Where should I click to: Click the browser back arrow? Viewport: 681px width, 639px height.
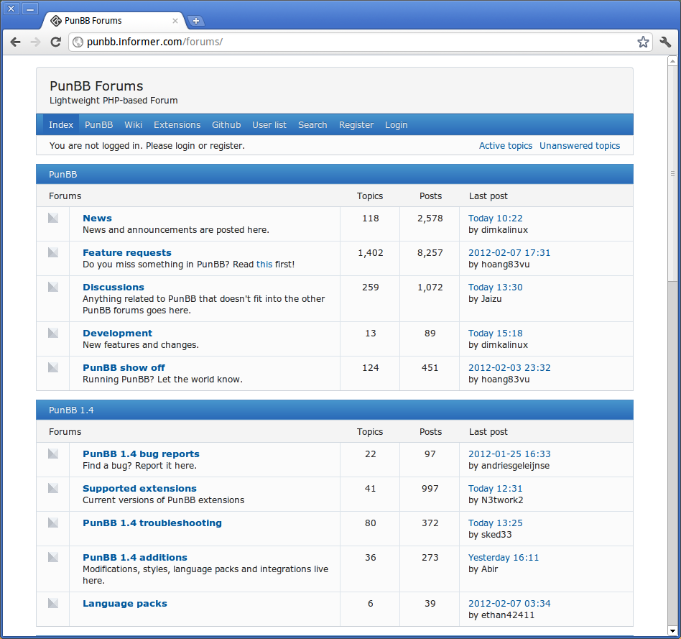16,42
